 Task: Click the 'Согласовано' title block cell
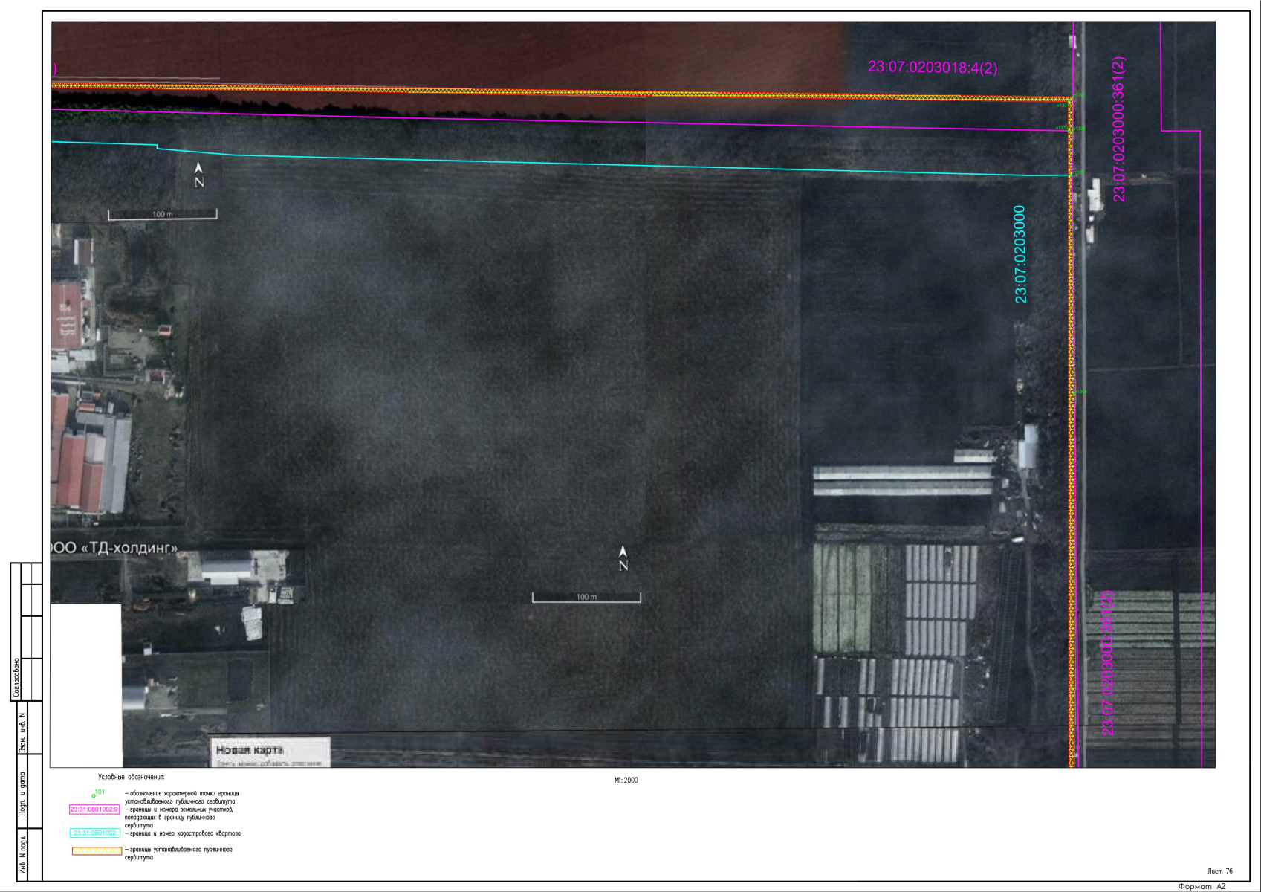16,678
